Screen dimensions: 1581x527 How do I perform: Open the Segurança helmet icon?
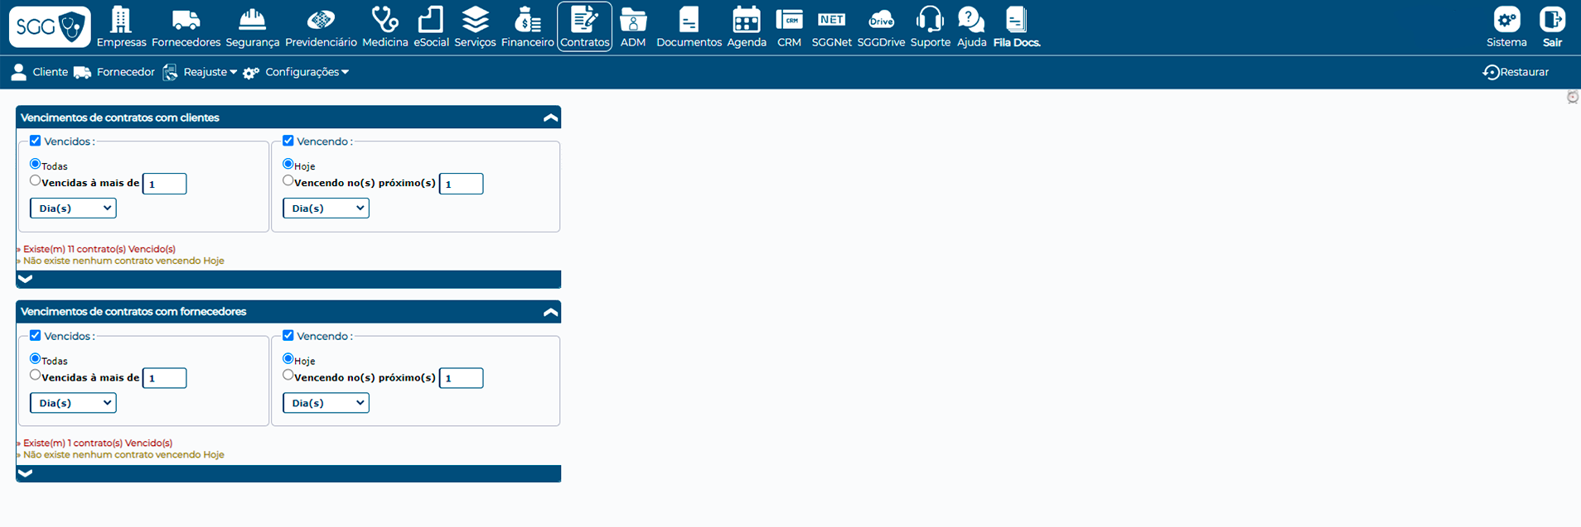tap(252, 20)
